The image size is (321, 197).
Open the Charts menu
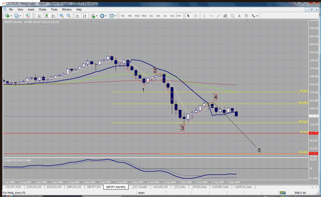click(x=43, y=9)
